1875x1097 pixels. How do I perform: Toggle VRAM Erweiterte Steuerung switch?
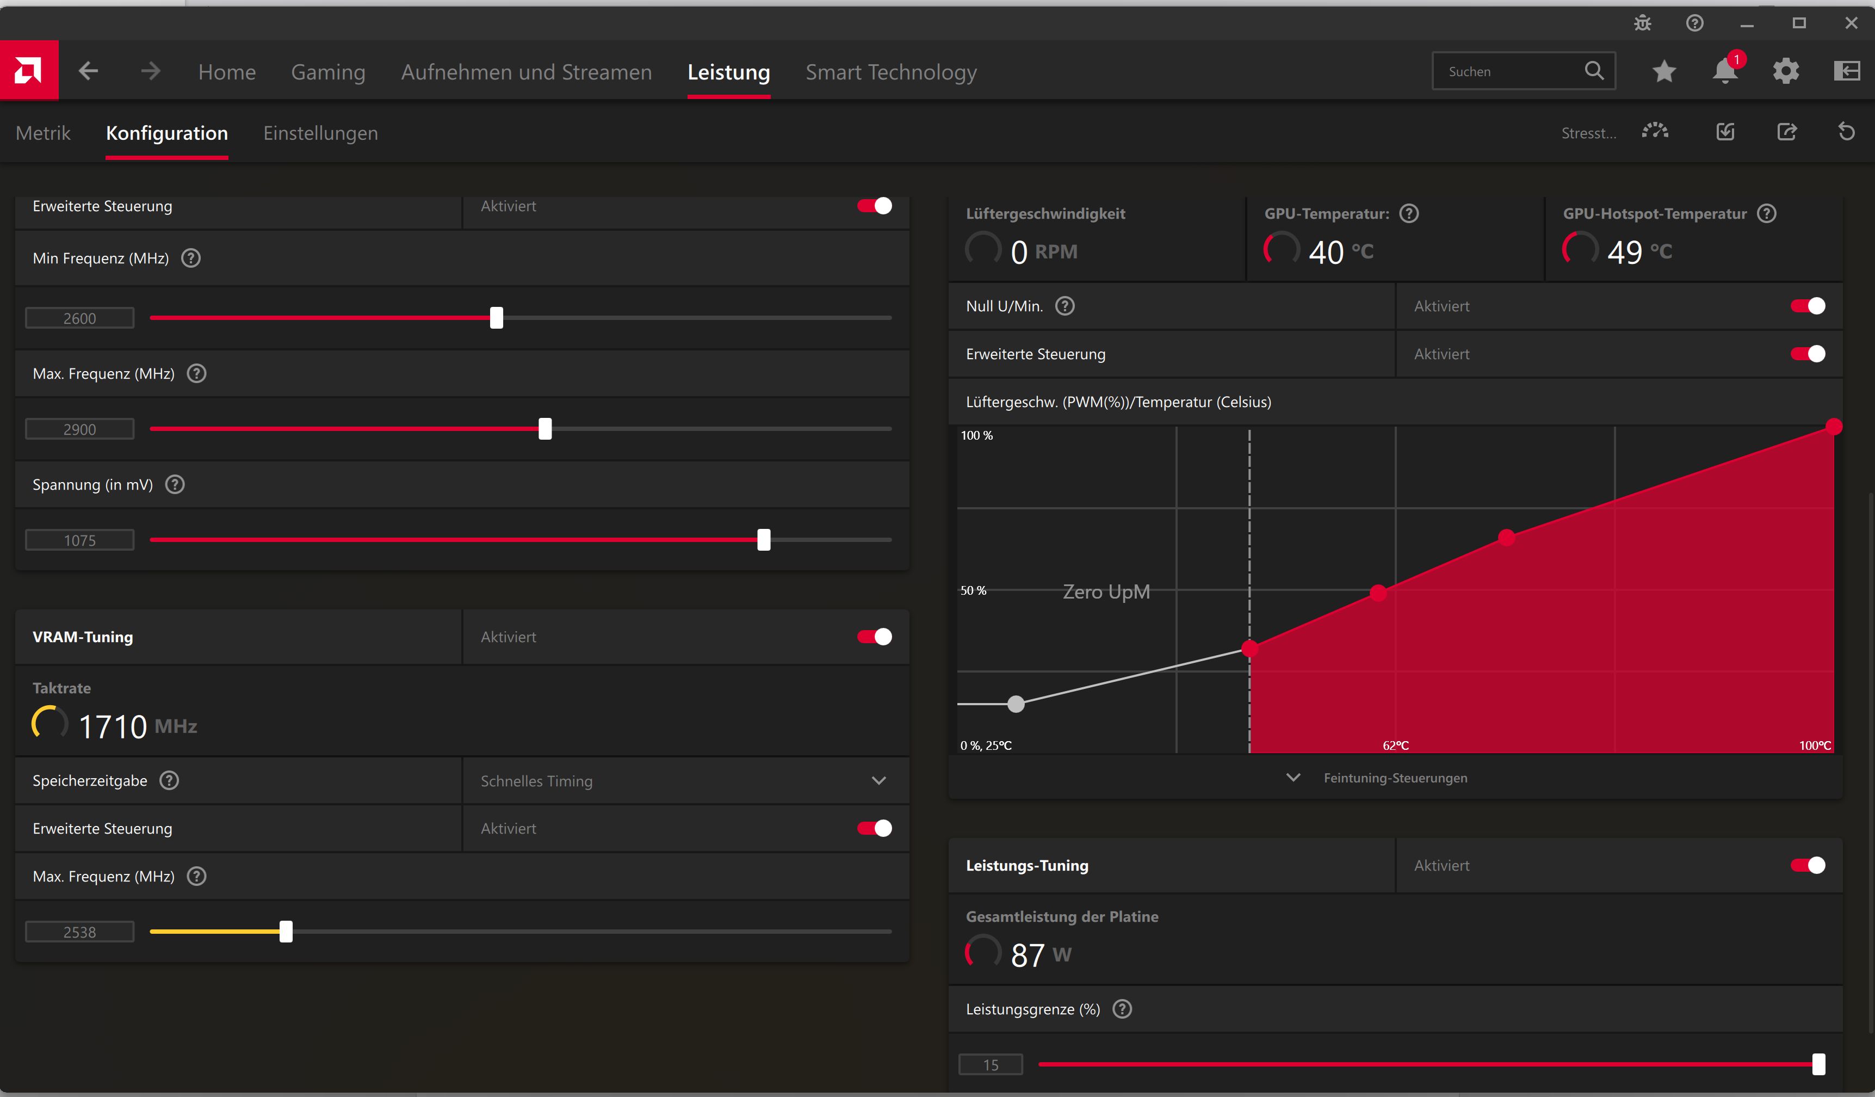[874, 828]
